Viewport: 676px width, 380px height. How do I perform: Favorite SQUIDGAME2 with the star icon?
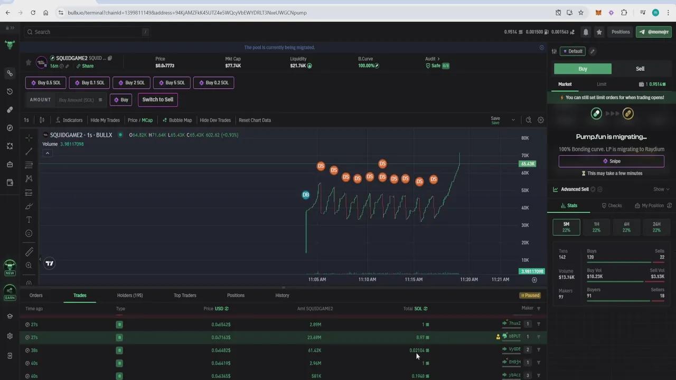(29, 62)
